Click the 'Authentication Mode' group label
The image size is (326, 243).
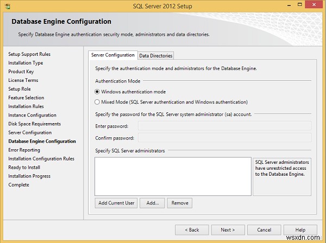coord(118,81)
